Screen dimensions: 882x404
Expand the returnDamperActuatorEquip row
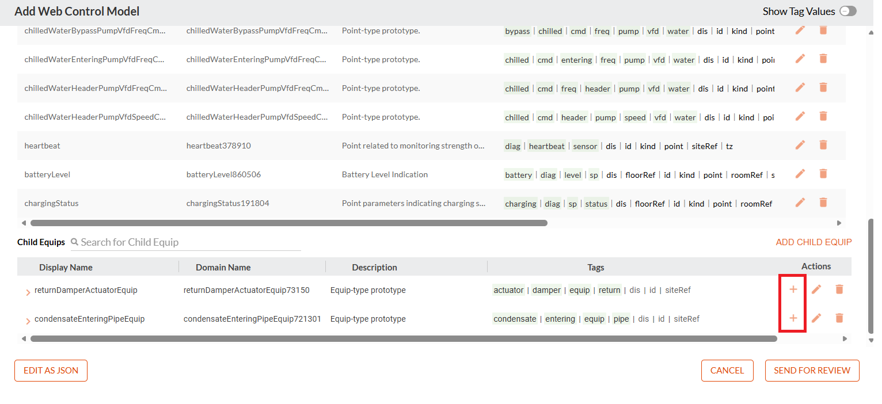pos(28,292)
